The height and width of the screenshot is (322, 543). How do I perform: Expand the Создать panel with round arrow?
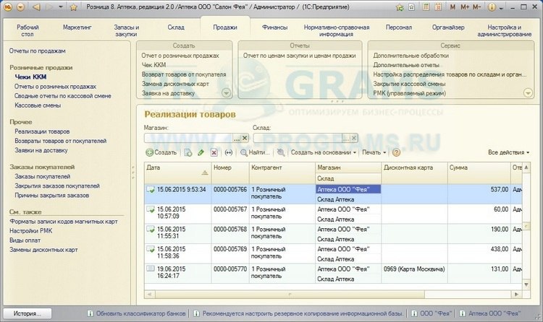tap(226, 92)
